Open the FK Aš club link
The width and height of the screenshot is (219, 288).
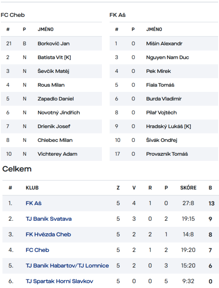coord(33,203)
